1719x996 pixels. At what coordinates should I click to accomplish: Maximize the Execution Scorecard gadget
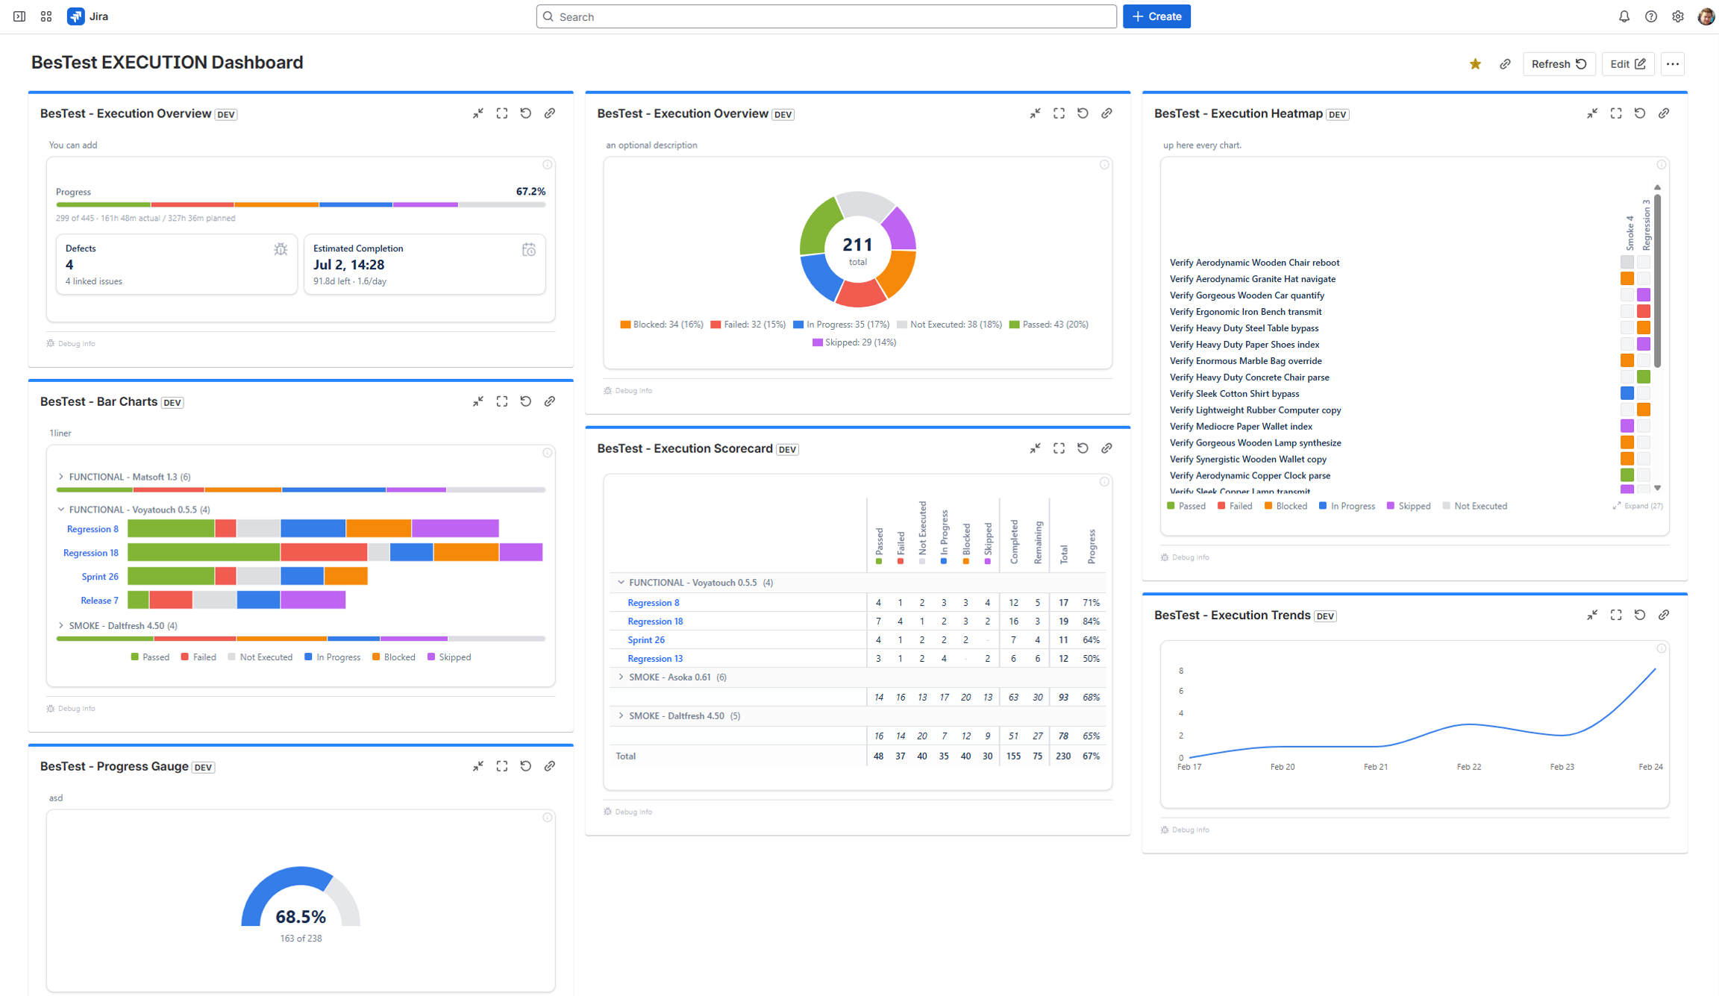[x=1059, y=448]
